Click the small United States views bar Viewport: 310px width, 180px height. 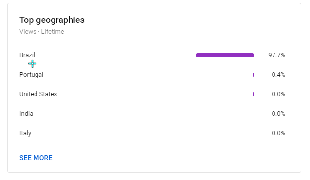pyautogui.click(x=254, y=94)
